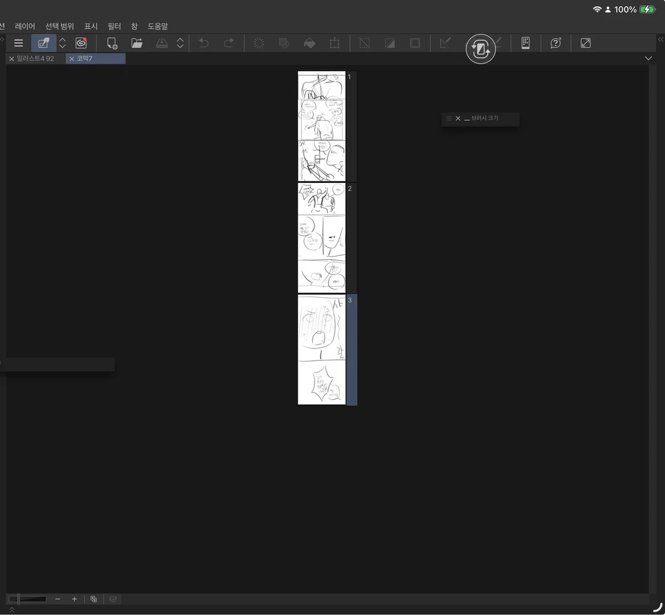665x615 pixels.
Task: Click the fill bucket icon
Action: (x=310, y=43)
